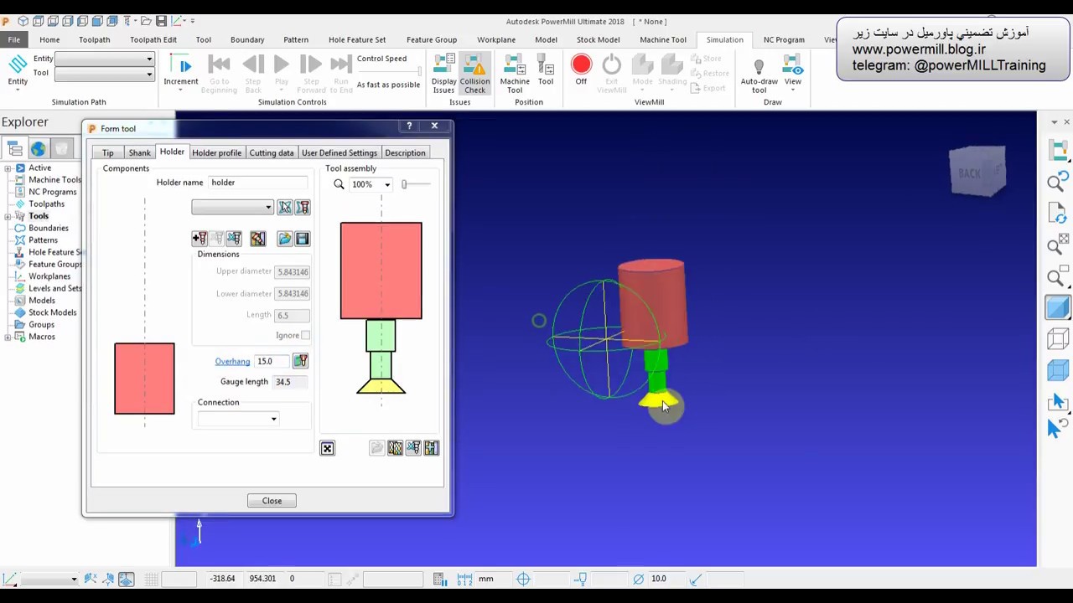Toggle the Collision Check button
Viewport: 1073px width, 603px height.
474,74
